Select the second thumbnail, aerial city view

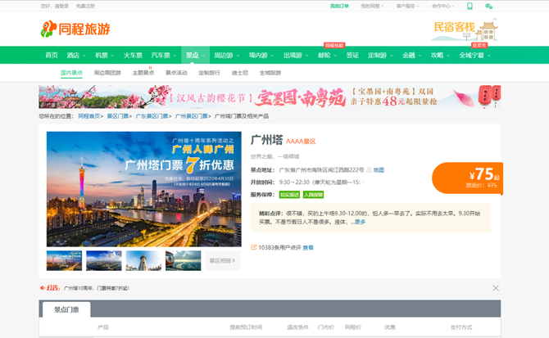104,261
